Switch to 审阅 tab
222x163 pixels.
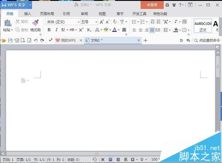(84, 14)
